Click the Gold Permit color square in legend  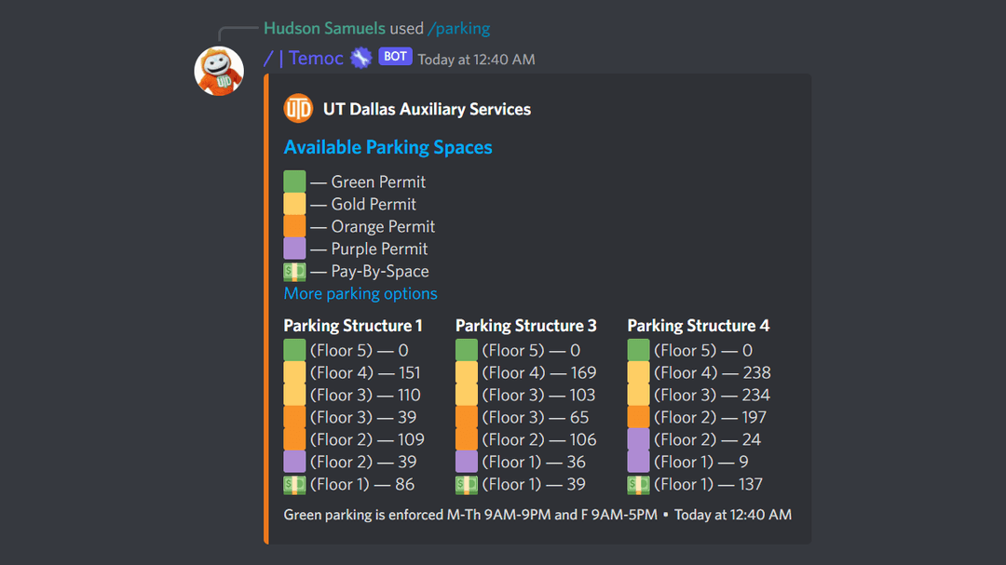point(294,205)
